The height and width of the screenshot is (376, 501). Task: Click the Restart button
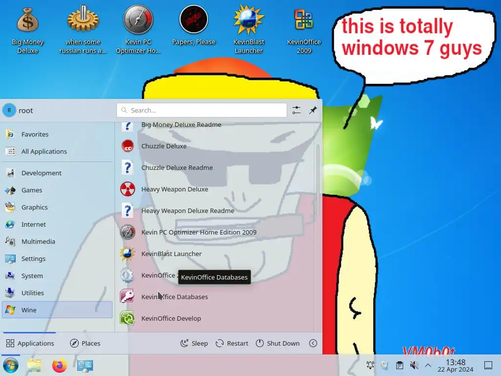pos(232,343)
